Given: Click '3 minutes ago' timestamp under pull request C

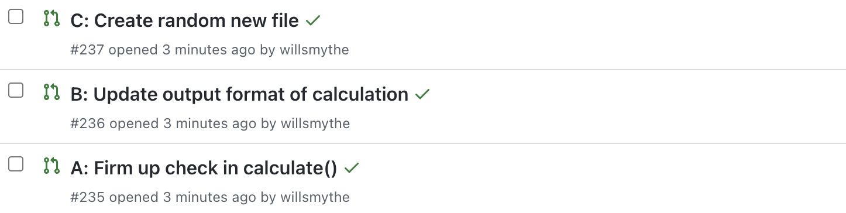Looking at the screenshot, I should click(x=208, y=50).
